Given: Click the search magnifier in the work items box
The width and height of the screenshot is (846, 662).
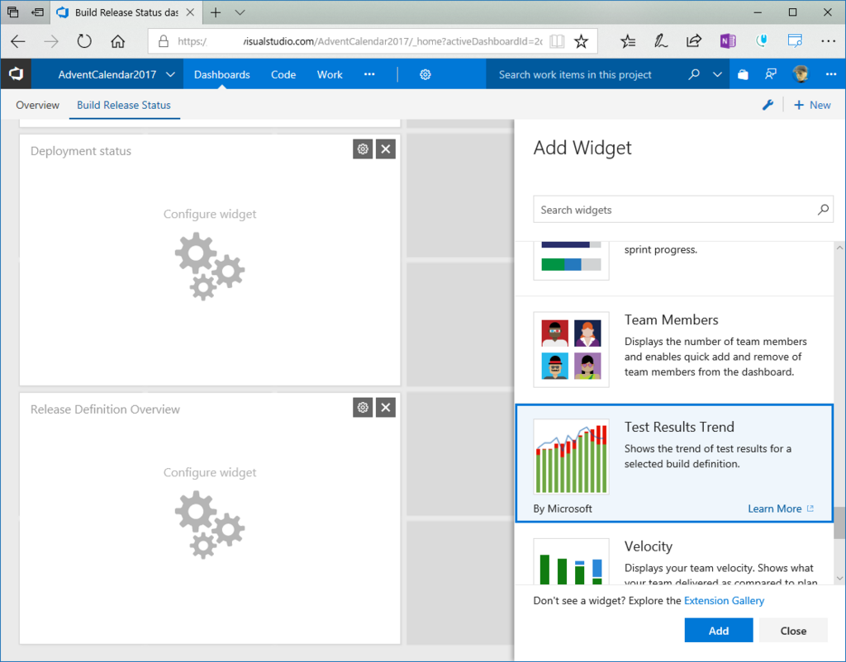Looking at the screenshot, I should click(x=694, y=74).
